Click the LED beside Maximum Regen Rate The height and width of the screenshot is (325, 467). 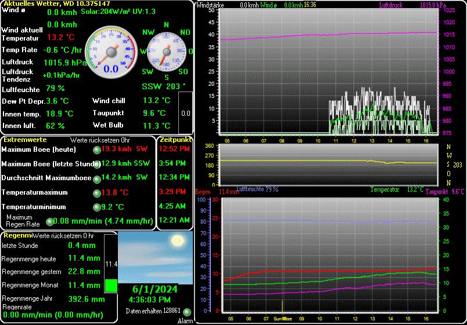49,221
